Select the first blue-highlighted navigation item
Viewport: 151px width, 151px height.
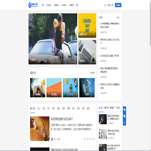tap(43, 5)
